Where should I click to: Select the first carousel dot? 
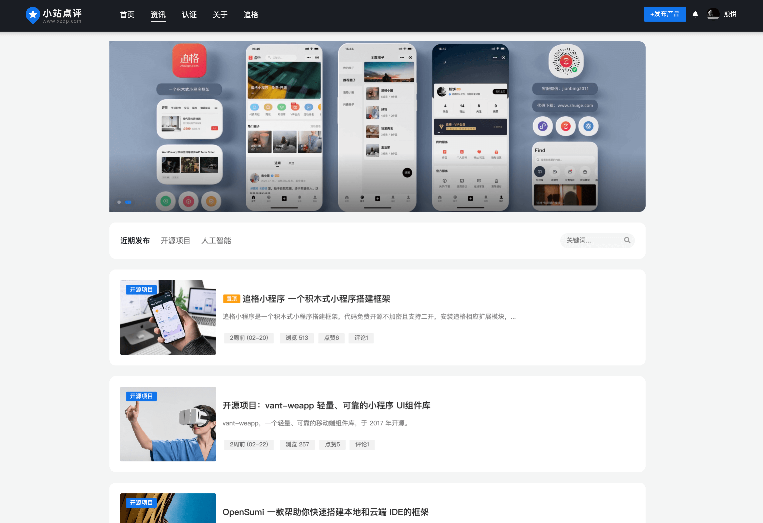[x=119, y=202]
